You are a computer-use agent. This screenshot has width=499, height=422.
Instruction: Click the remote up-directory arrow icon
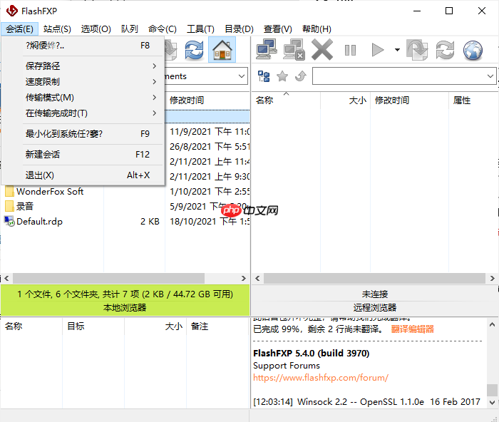coord(300,76)
